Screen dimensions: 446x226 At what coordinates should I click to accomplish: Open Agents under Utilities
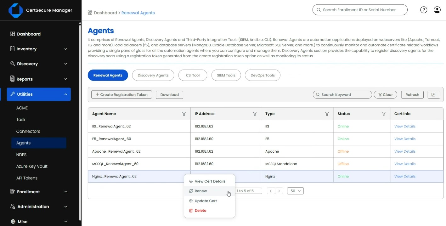[x=39, y=143]
